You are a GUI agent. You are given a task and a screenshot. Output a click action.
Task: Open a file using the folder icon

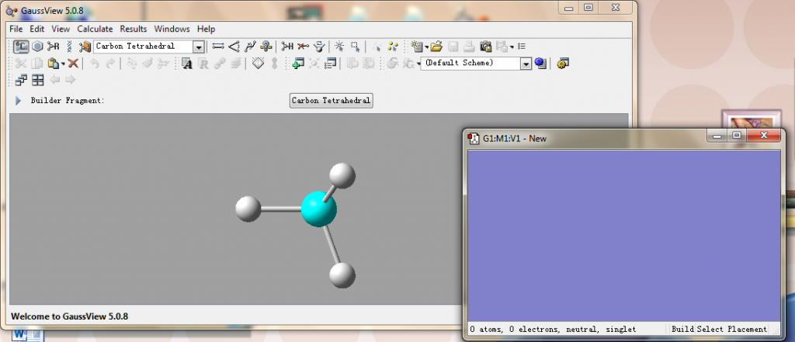(436, 47)
